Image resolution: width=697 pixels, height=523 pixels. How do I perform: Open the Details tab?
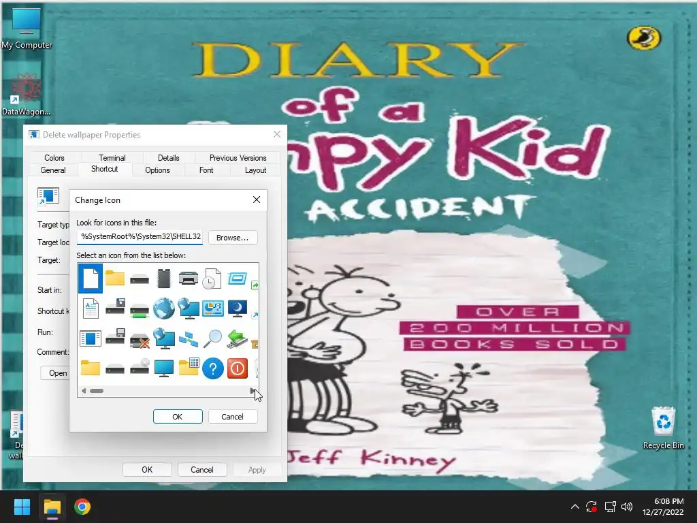click(x=169, y=158)
